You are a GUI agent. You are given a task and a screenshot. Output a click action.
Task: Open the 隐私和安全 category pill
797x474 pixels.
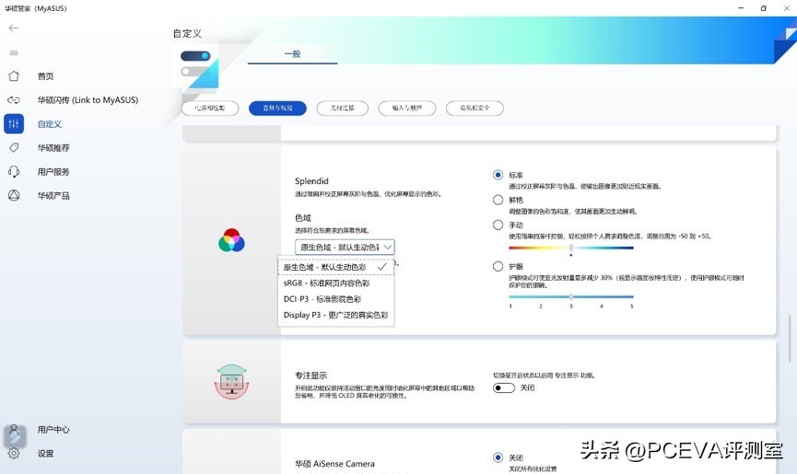coord(475,108)
